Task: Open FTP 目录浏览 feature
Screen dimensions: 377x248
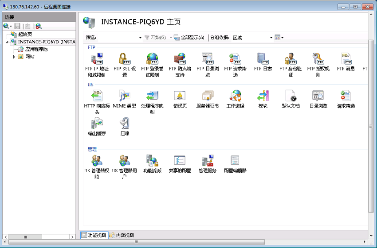Action: tap(208, 65)
